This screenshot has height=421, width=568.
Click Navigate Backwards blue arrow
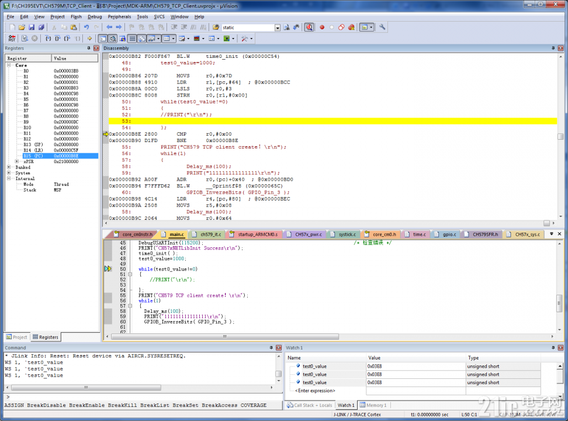tap(109, 27)
